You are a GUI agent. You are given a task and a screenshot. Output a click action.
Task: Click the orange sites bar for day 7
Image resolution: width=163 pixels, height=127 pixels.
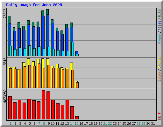tap(39, 76)
